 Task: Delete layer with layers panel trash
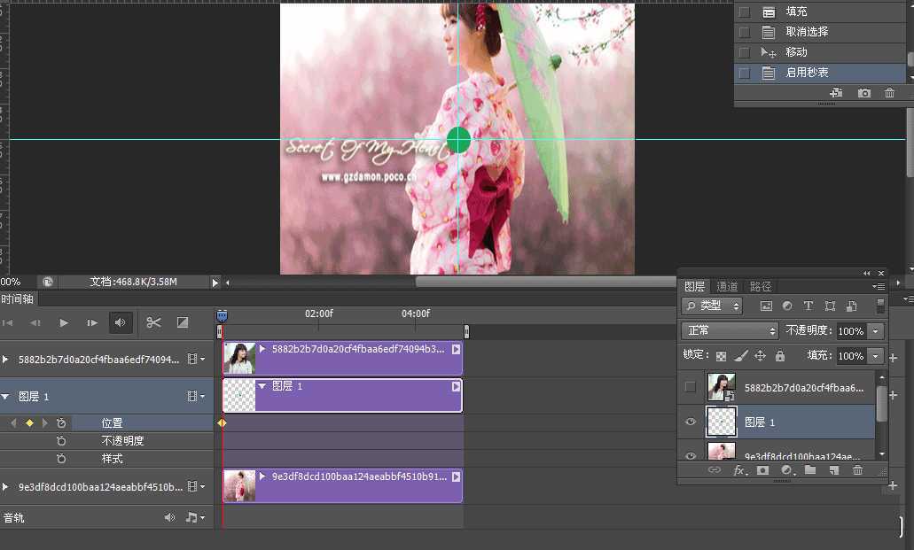857,469
